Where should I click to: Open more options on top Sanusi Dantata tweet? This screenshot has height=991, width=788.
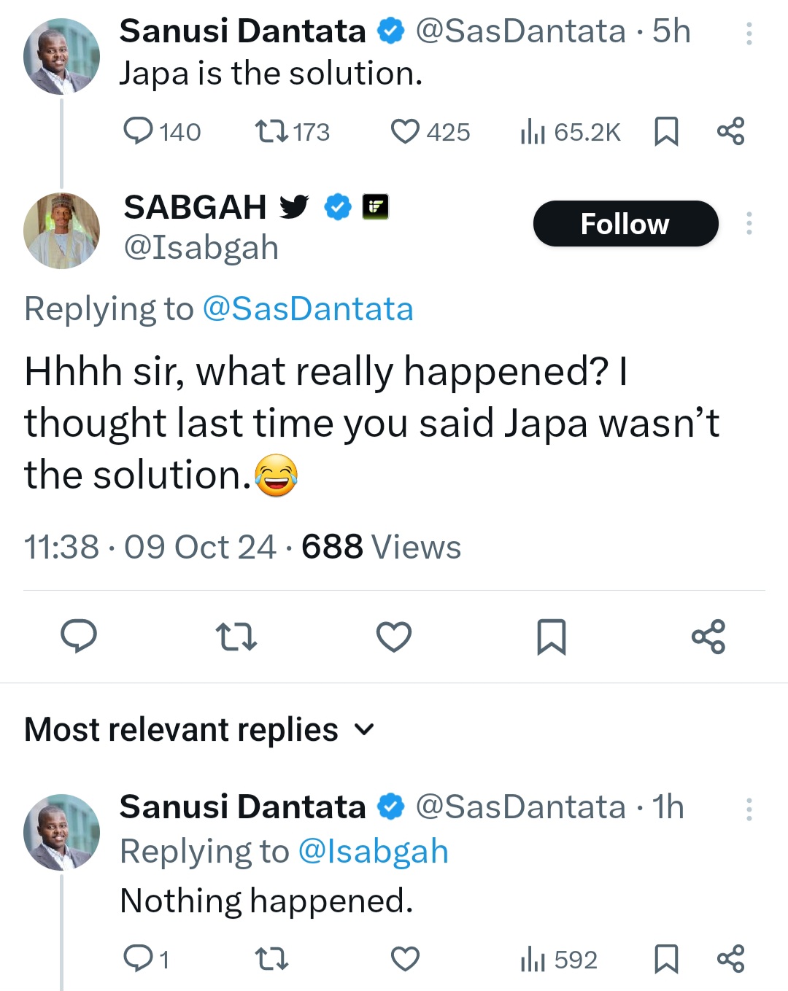tap(749, 34)
